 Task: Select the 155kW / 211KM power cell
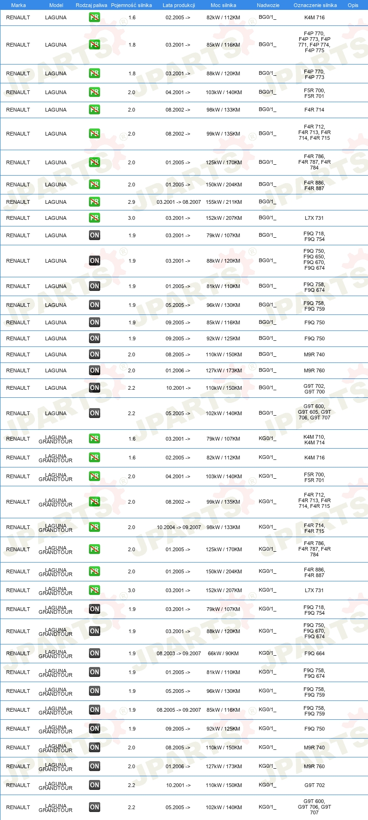click(x=224, y=202)
